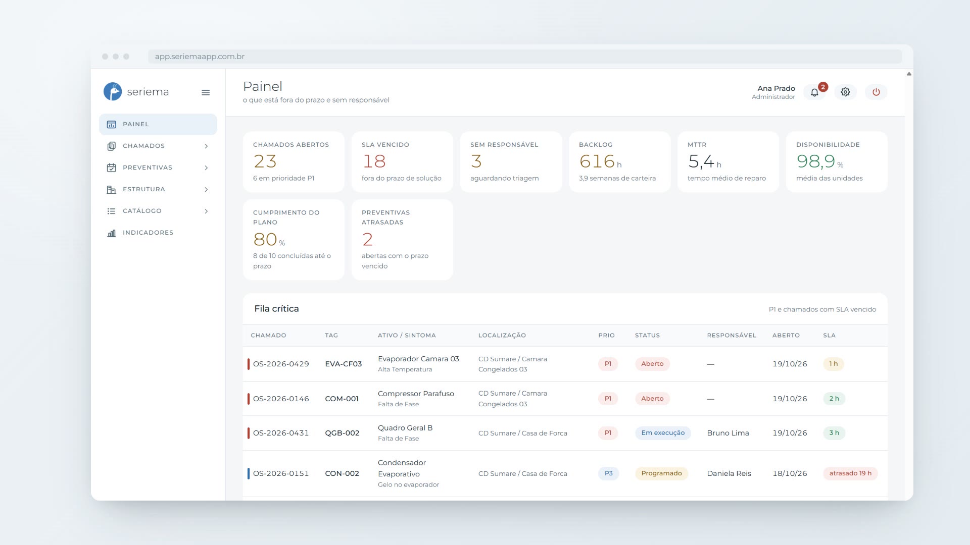Click tag EVA-CF03

point(343,364)
